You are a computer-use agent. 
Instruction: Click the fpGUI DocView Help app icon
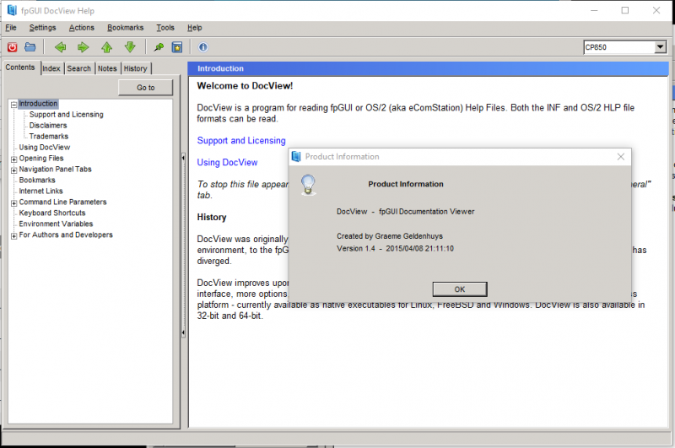pyautogui.click(x=12, y=10)
